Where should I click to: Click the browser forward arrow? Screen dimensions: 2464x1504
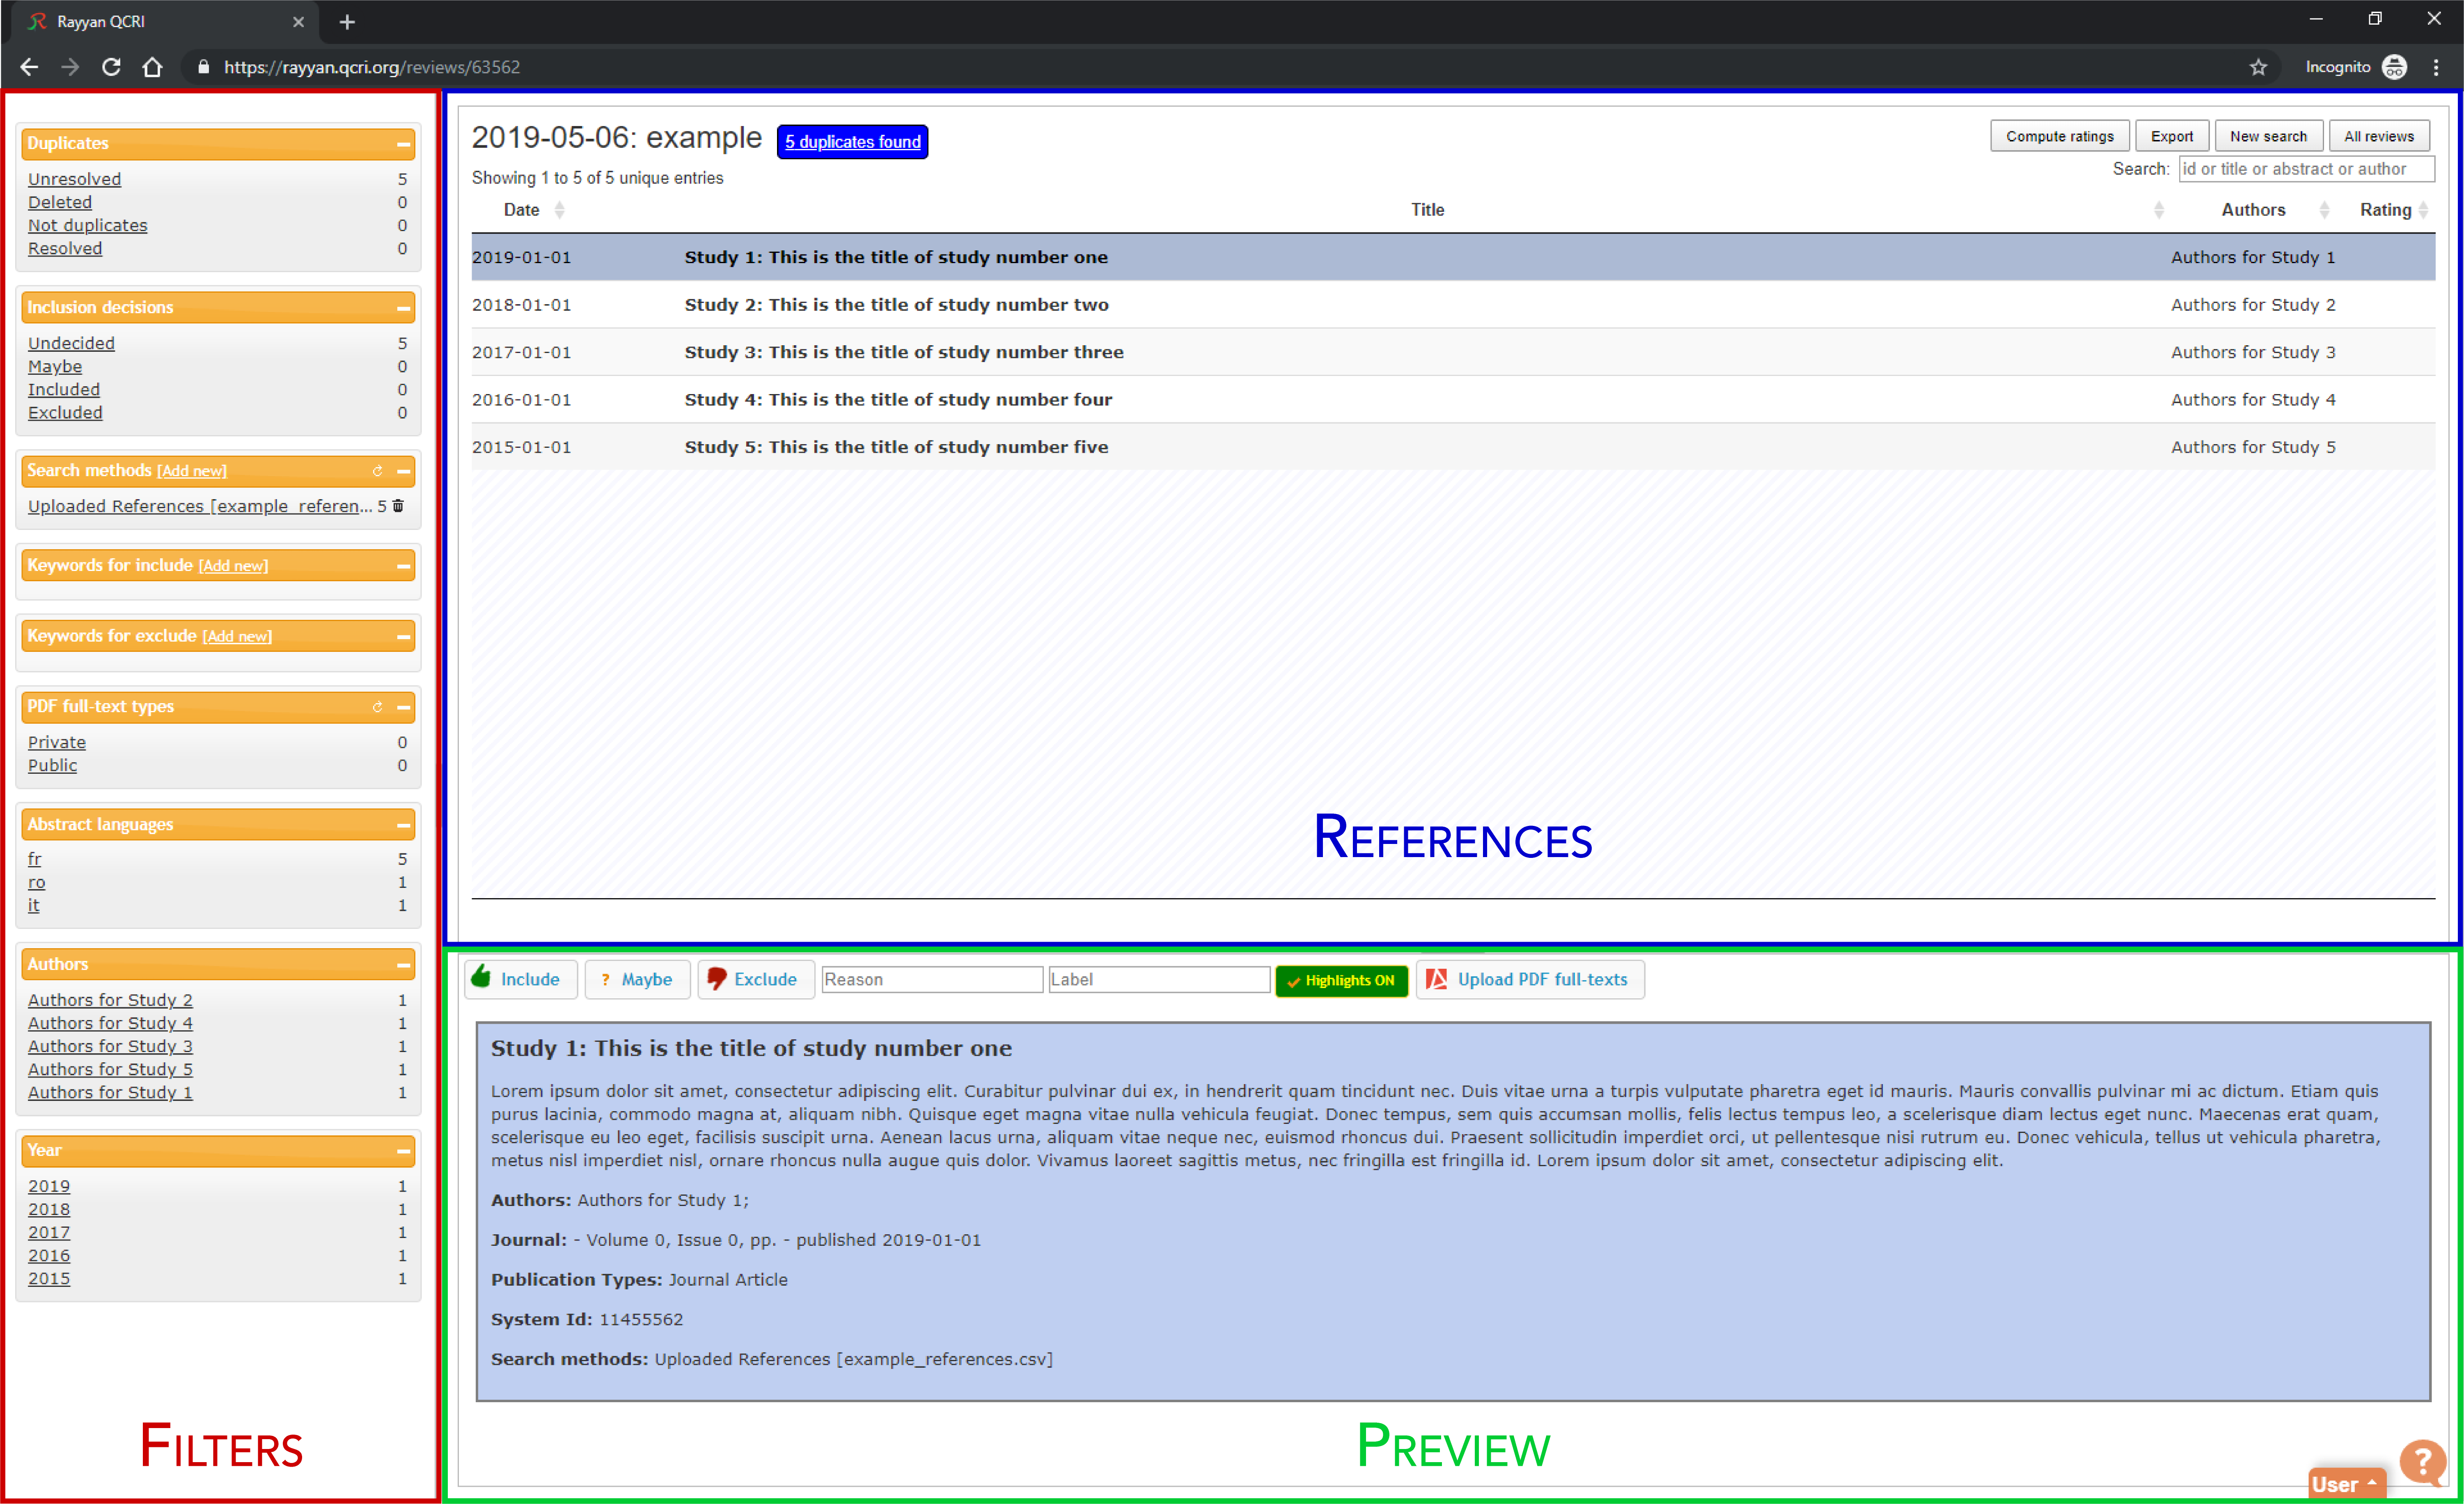point(70,67)
